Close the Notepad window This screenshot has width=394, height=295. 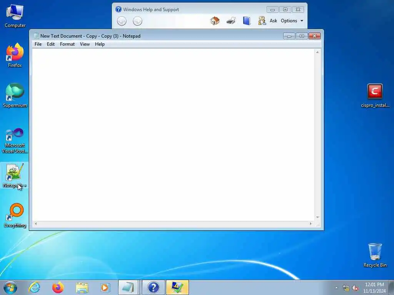click(x=314, y=36)
